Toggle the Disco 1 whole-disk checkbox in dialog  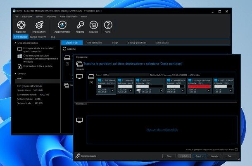[91, 83]
